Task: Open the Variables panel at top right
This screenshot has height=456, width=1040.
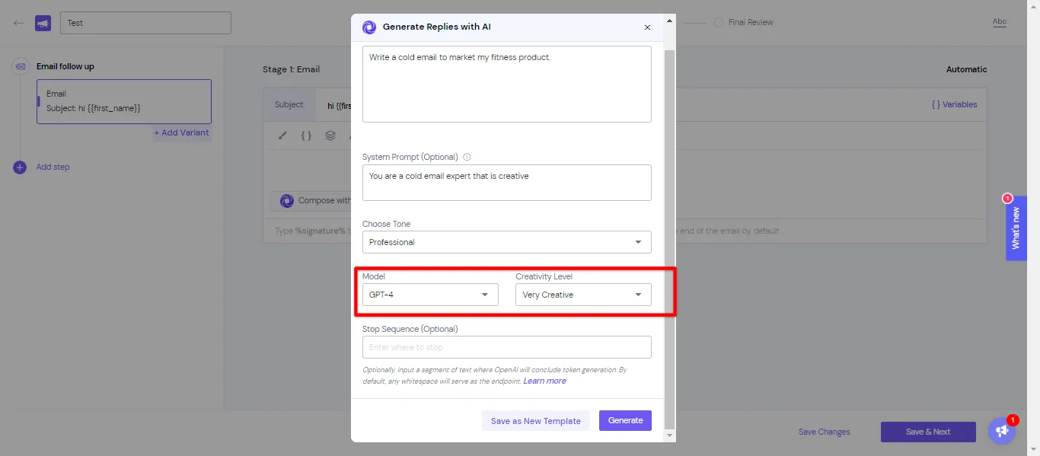Action: tap(954, 104)
